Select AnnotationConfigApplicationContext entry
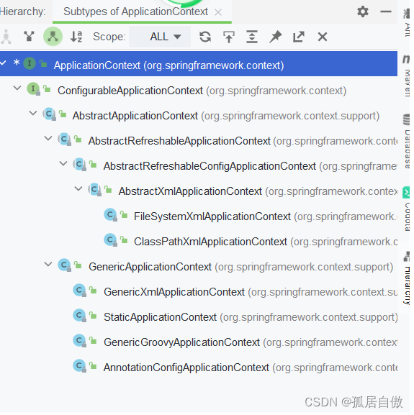Image resolution: width=414 pixels, height=415 pixels. [x=235, y=368]
